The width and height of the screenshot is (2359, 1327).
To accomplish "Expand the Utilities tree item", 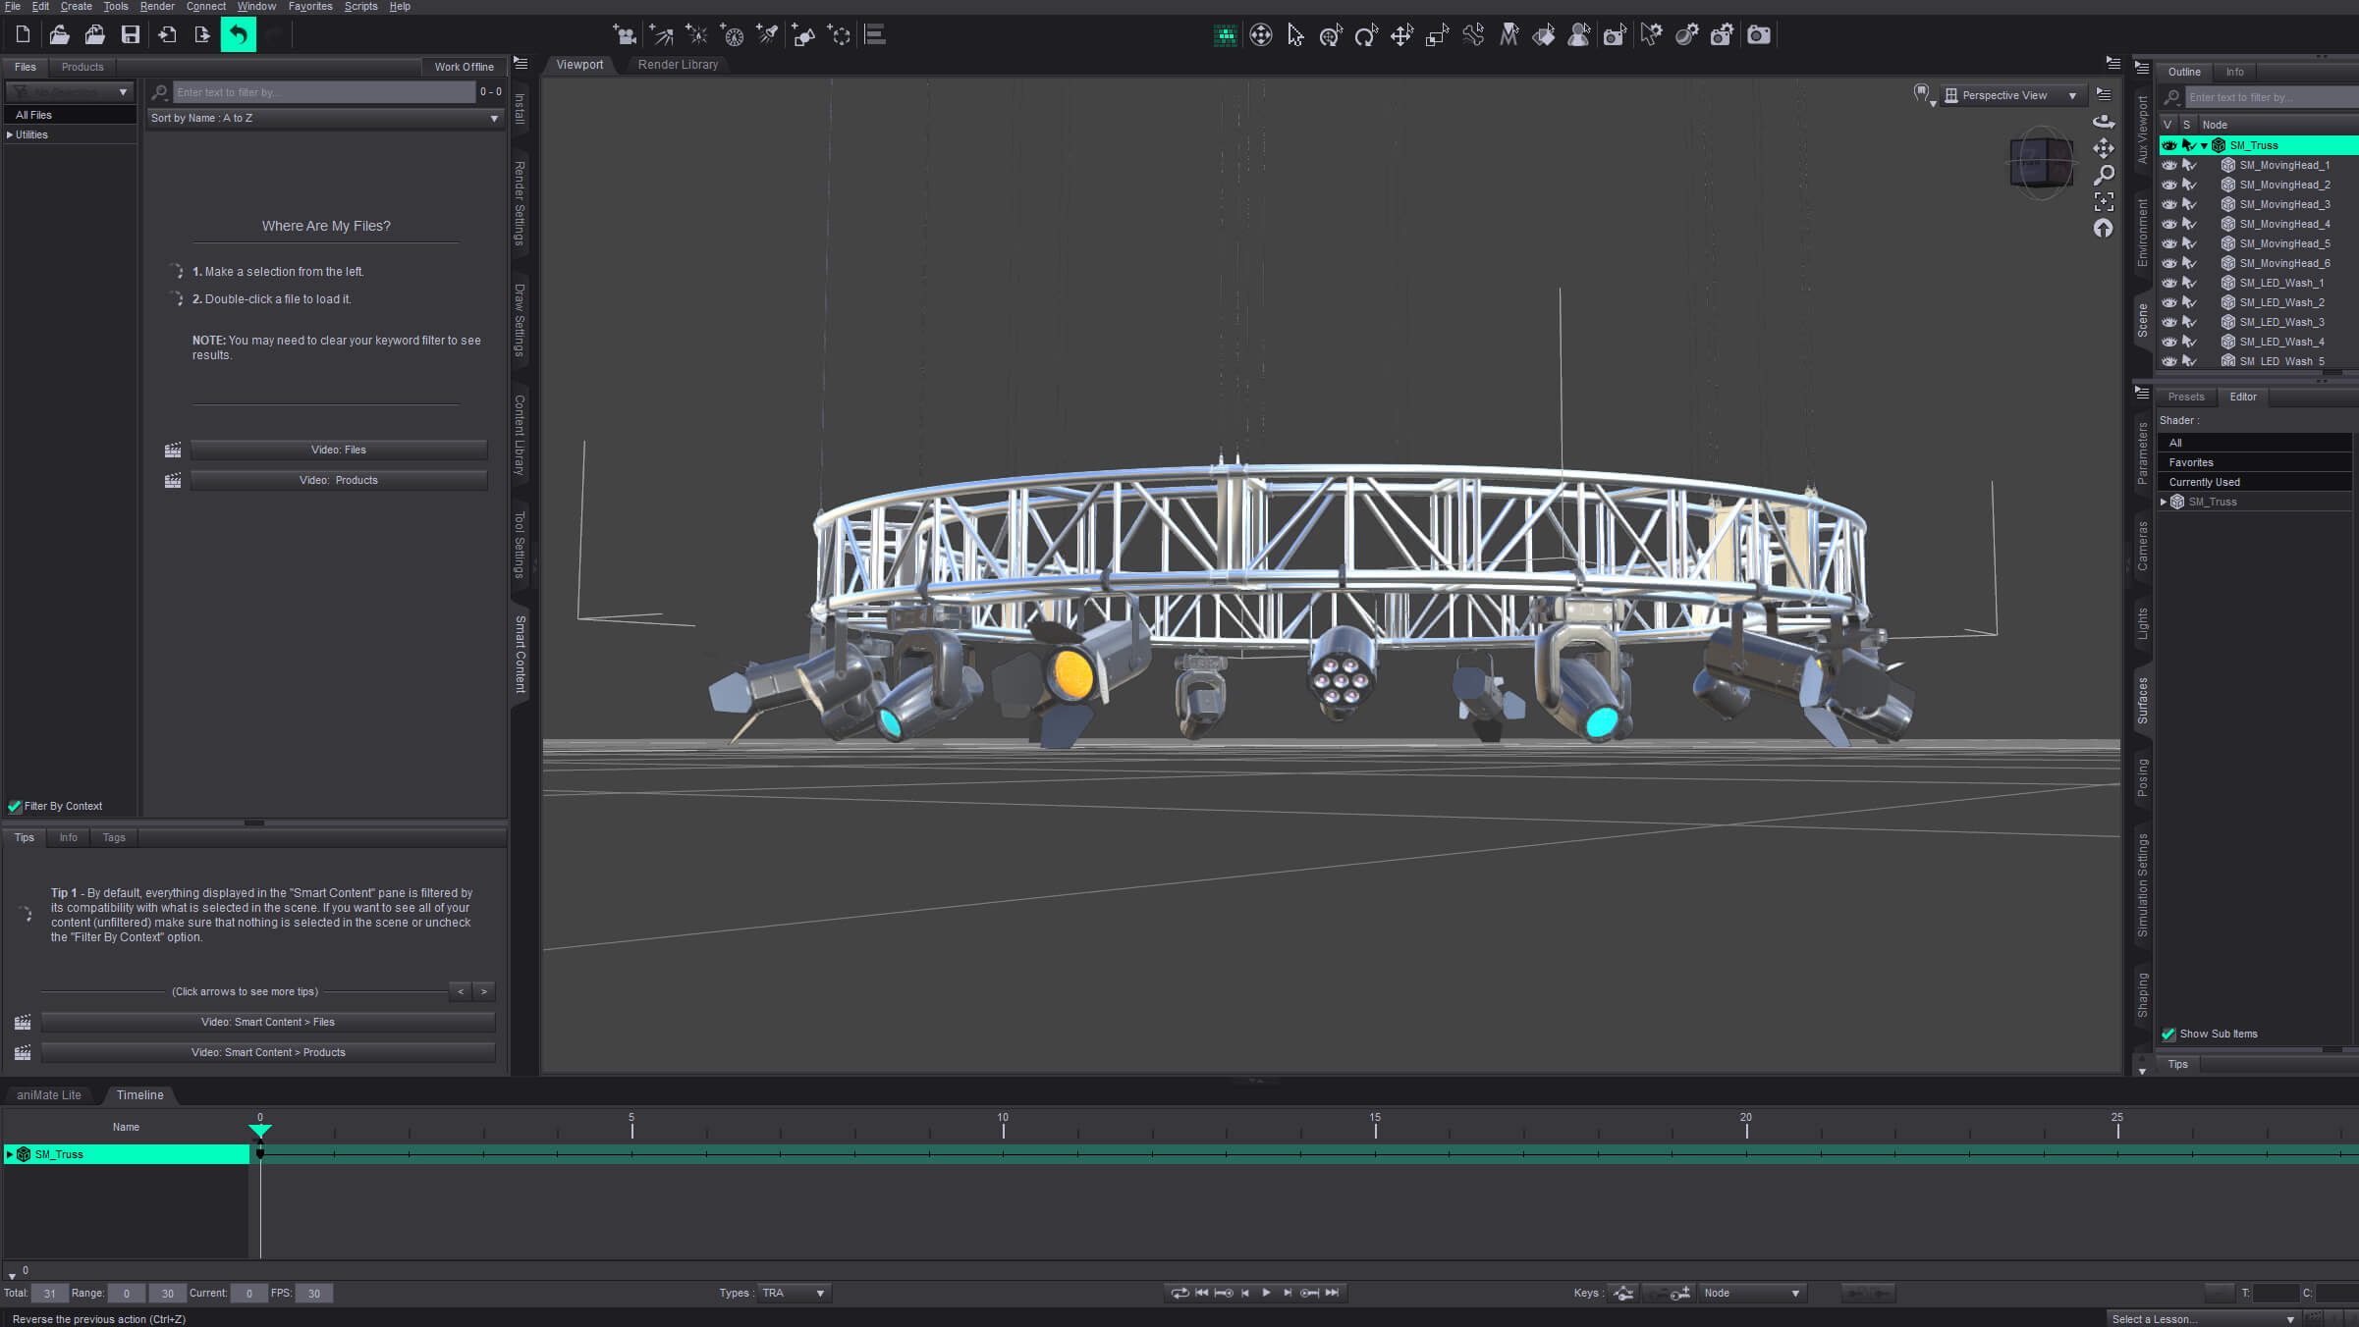I will (x=10, y=134).
